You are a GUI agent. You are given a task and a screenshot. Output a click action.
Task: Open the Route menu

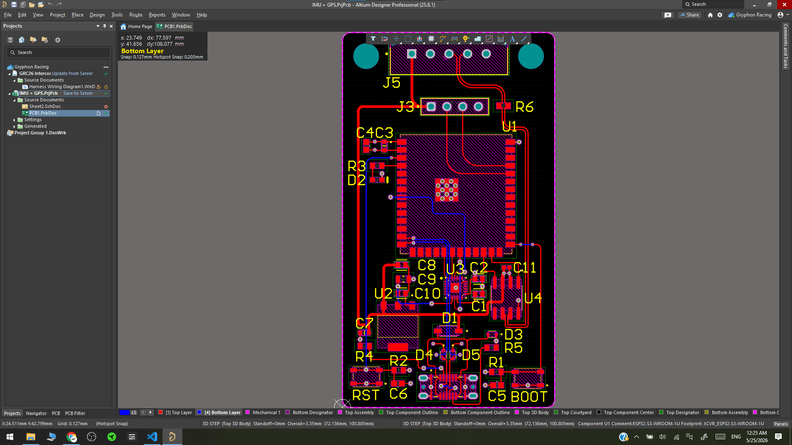pos(136,15)
